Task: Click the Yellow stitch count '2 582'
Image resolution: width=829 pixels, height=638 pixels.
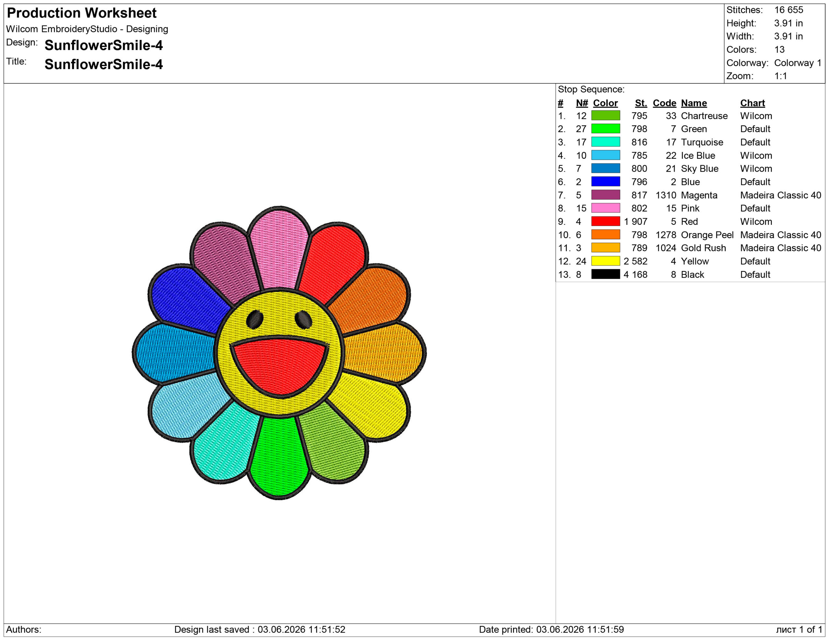Action: coord(635,261)
